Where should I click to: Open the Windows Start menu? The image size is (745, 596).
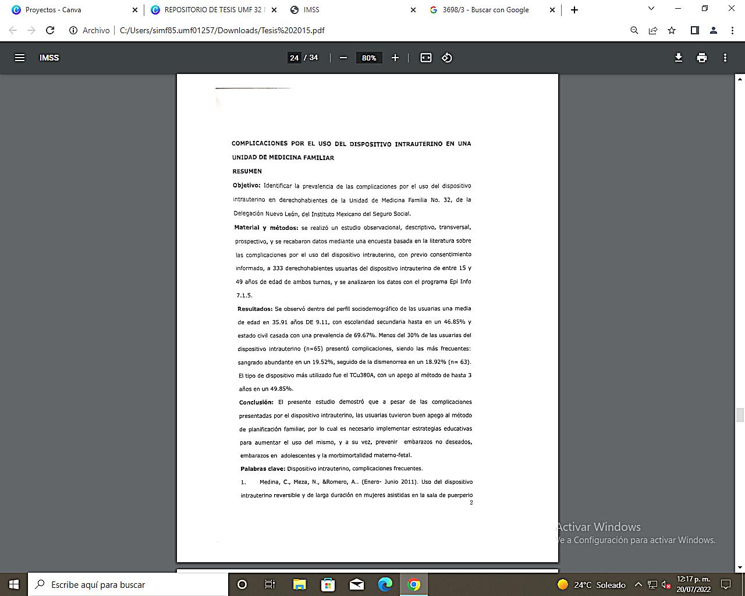coord(13,584)
